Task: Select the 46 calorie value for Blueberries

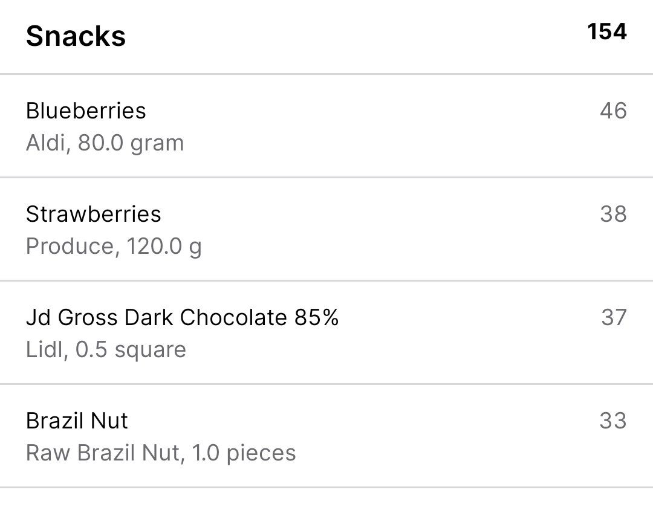Action: click(x=613, y=111)
